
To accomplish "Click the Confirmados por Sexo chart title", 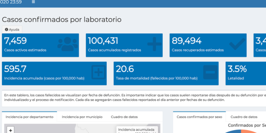I will pos(247,125).
